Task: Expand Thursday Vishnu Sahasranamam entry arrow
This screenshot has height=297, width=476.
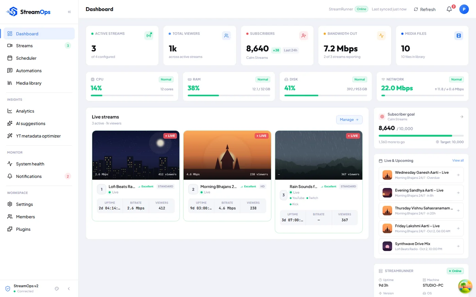Action: (x=458, y=211)
